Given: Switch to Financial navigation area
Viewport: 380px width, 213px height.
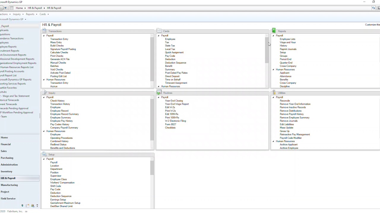Looking at the screenshot, I should [x=6, y=144].
